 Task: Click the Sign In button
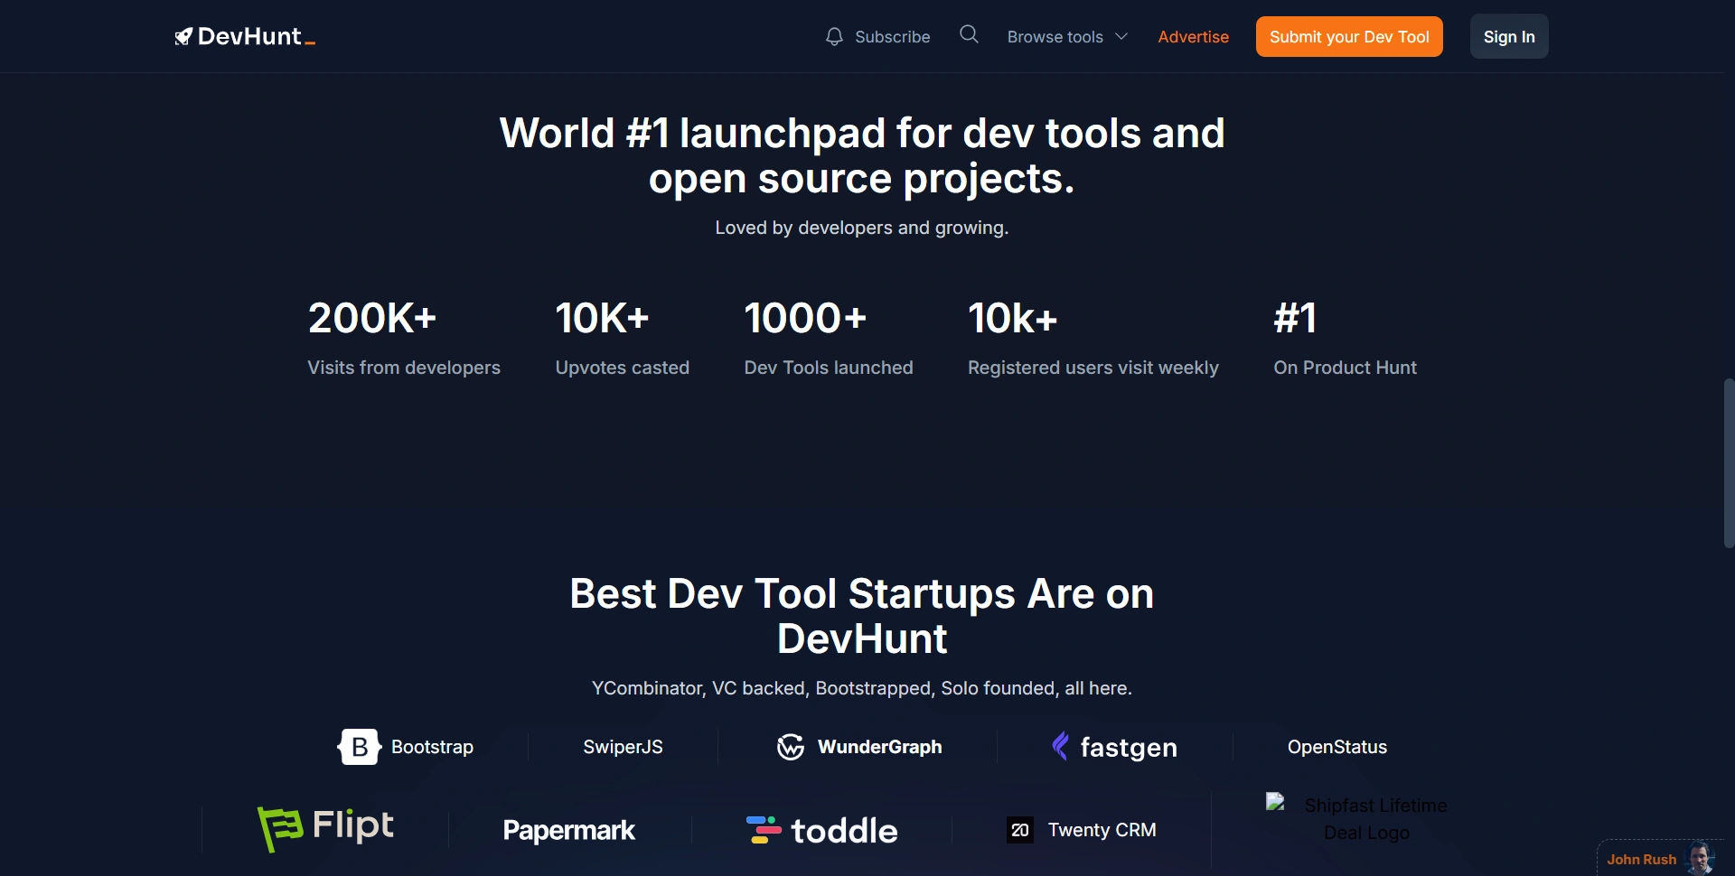[1509, 37]
